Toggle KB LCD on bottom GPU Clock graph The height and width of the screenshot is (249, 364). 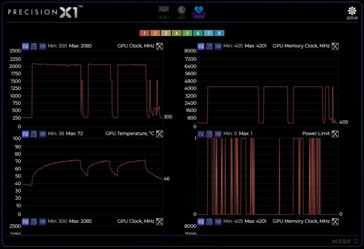click(34, 222)
